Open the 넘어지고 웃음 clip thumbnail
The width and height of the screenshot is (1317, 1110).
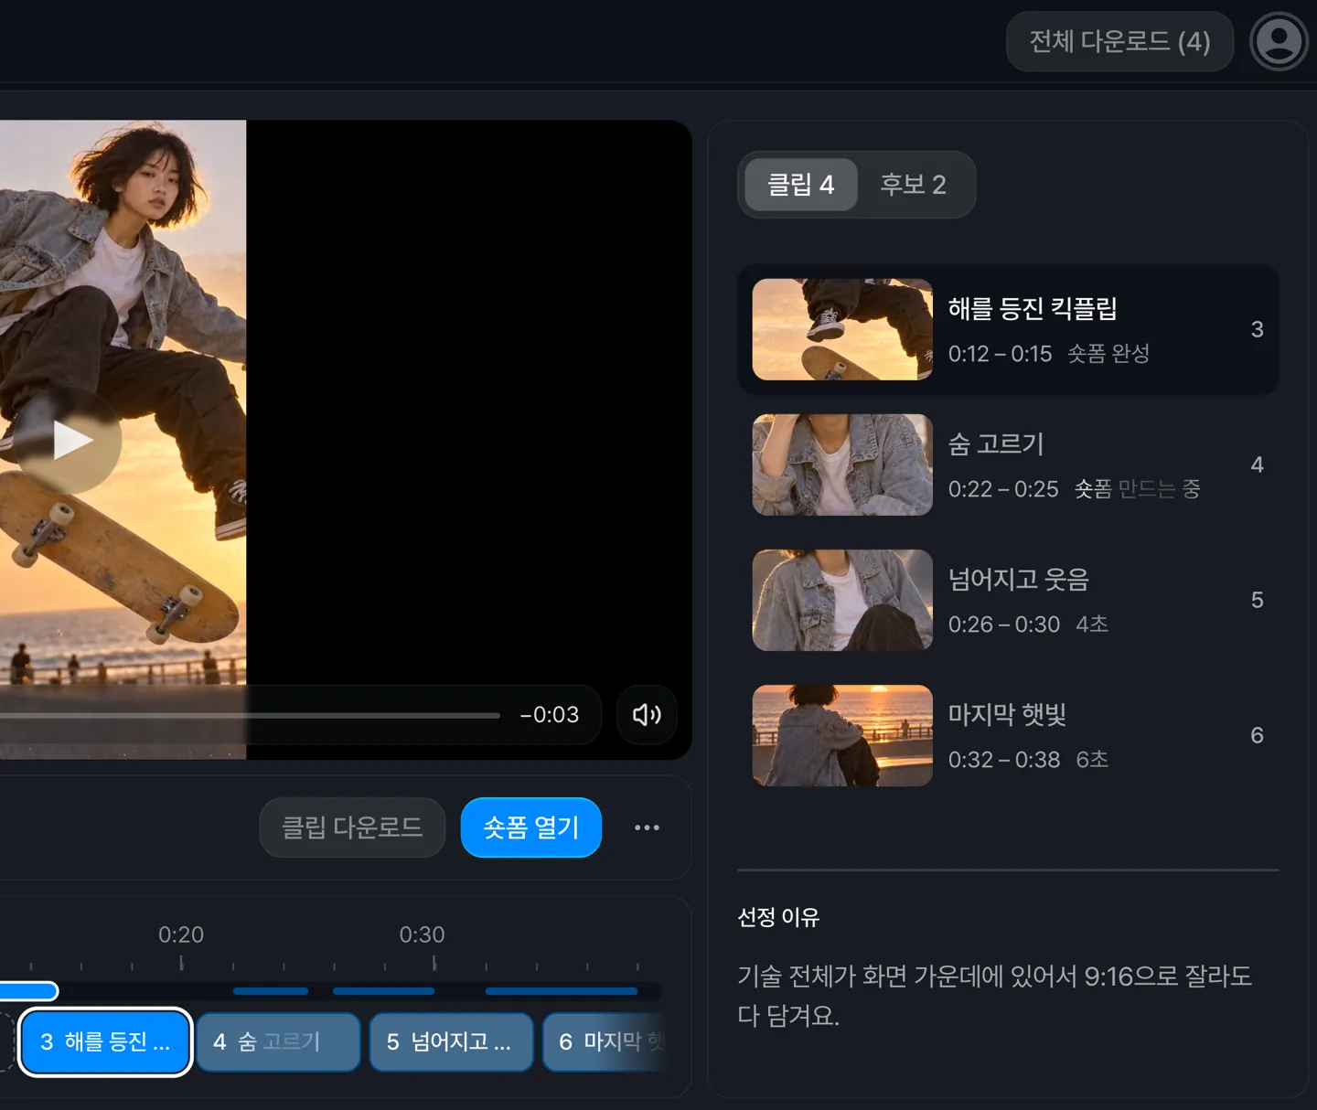tap(842, 600)
